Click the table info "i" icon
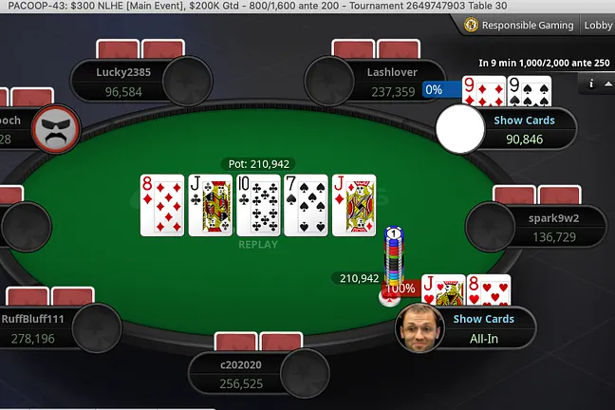 pyautogui.click(x=591, y=84)
